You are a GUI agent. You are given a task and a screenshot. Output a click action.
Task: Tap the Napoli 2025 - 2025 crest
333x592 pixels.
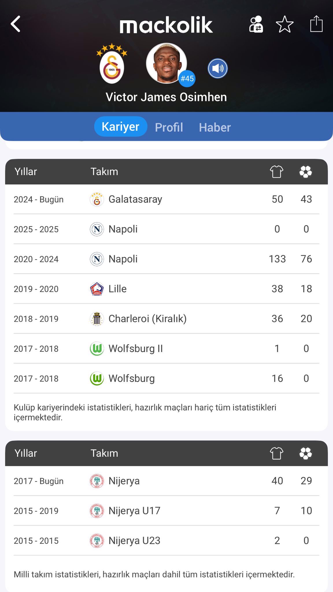[x=97, y=229]
